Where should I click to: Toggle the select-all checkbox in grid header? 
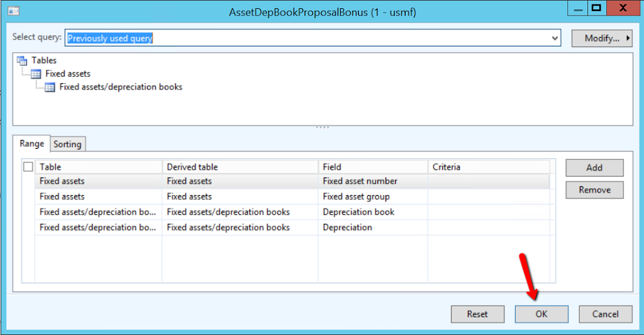click(28, 167)
